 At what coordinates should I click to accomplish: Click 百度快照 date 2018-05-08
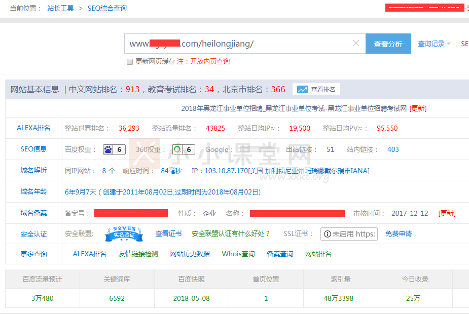(192, 298)
